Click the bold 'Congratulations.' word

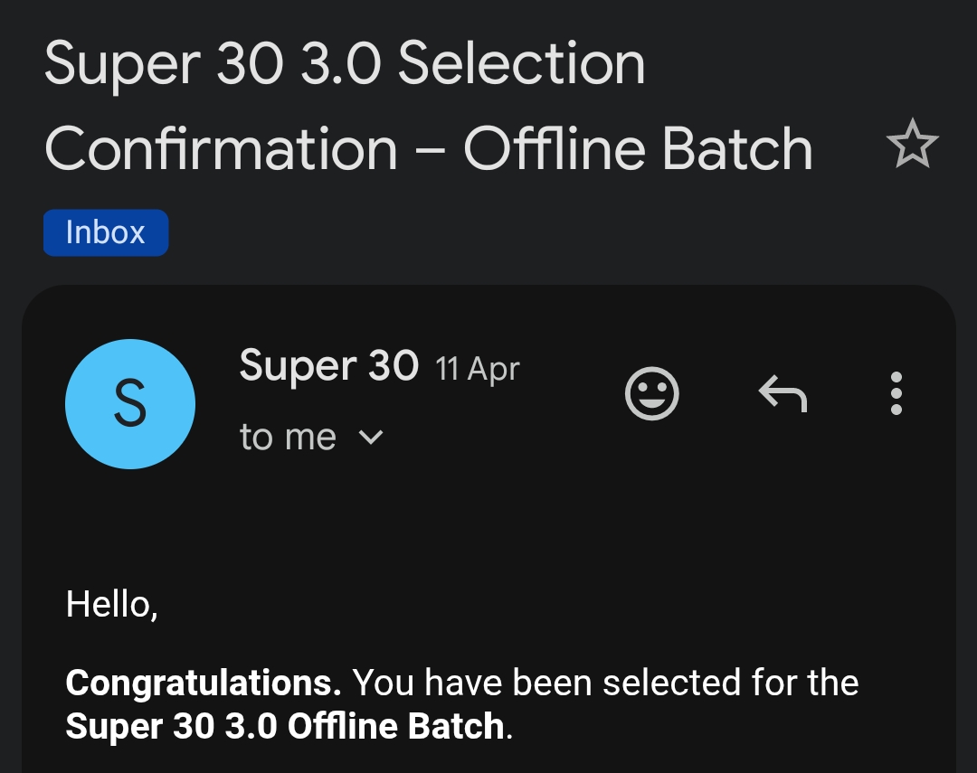(204, 683)
